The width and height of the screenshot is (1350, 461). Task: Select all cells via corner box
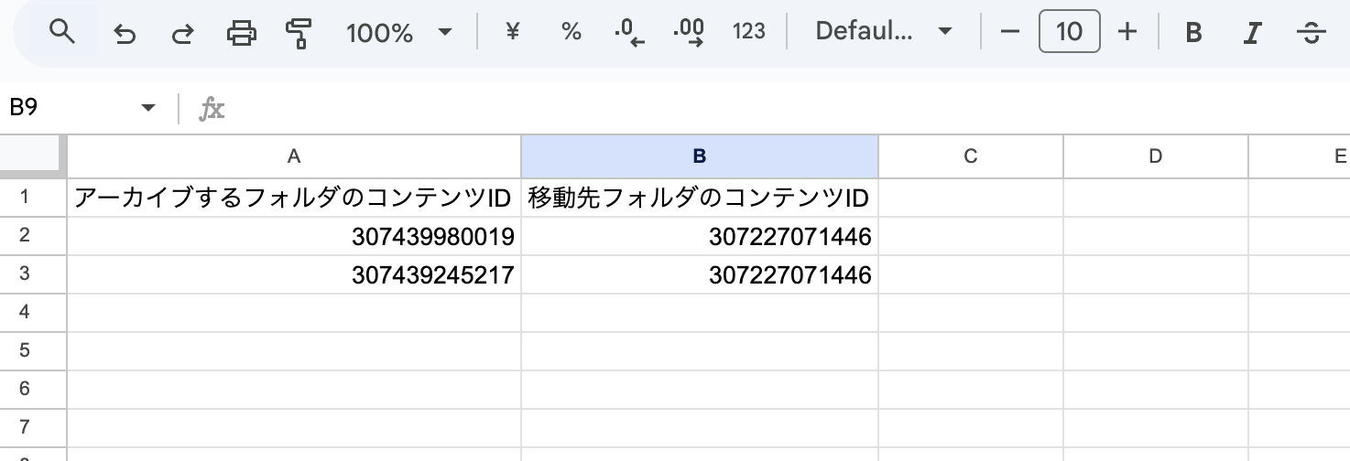[x=33, y=156]
